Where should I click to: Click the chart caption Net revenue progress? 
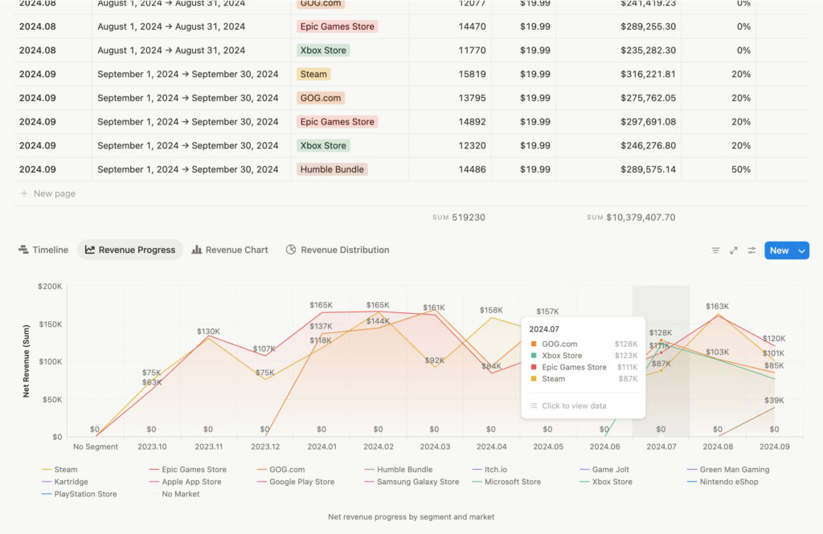[x=411, y=516]
